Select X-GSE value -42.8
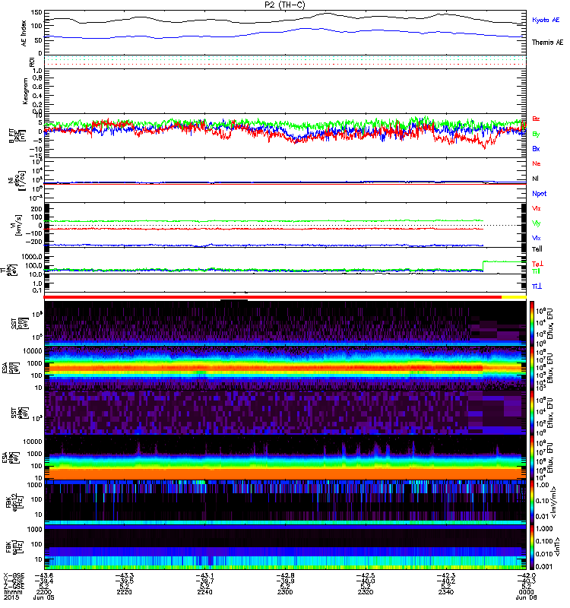This screenshot has height=608, width=570. coord(285,575)
